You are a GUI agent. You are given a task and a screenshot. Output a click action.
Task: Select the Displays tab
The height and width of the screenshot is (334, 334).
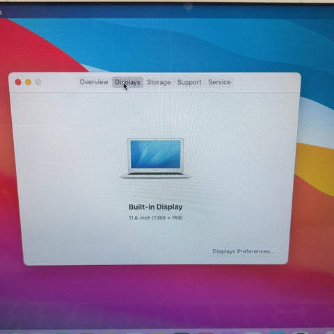(127, 82)
